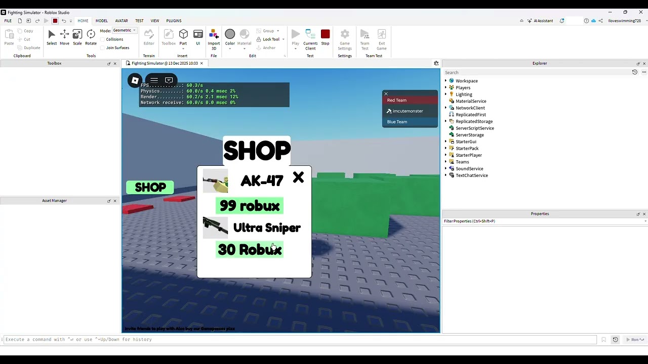This screenshot has width=648, height=364.
Task: Expand the StarterGui node
Action: pyautogui.click(x=445, y=142)
